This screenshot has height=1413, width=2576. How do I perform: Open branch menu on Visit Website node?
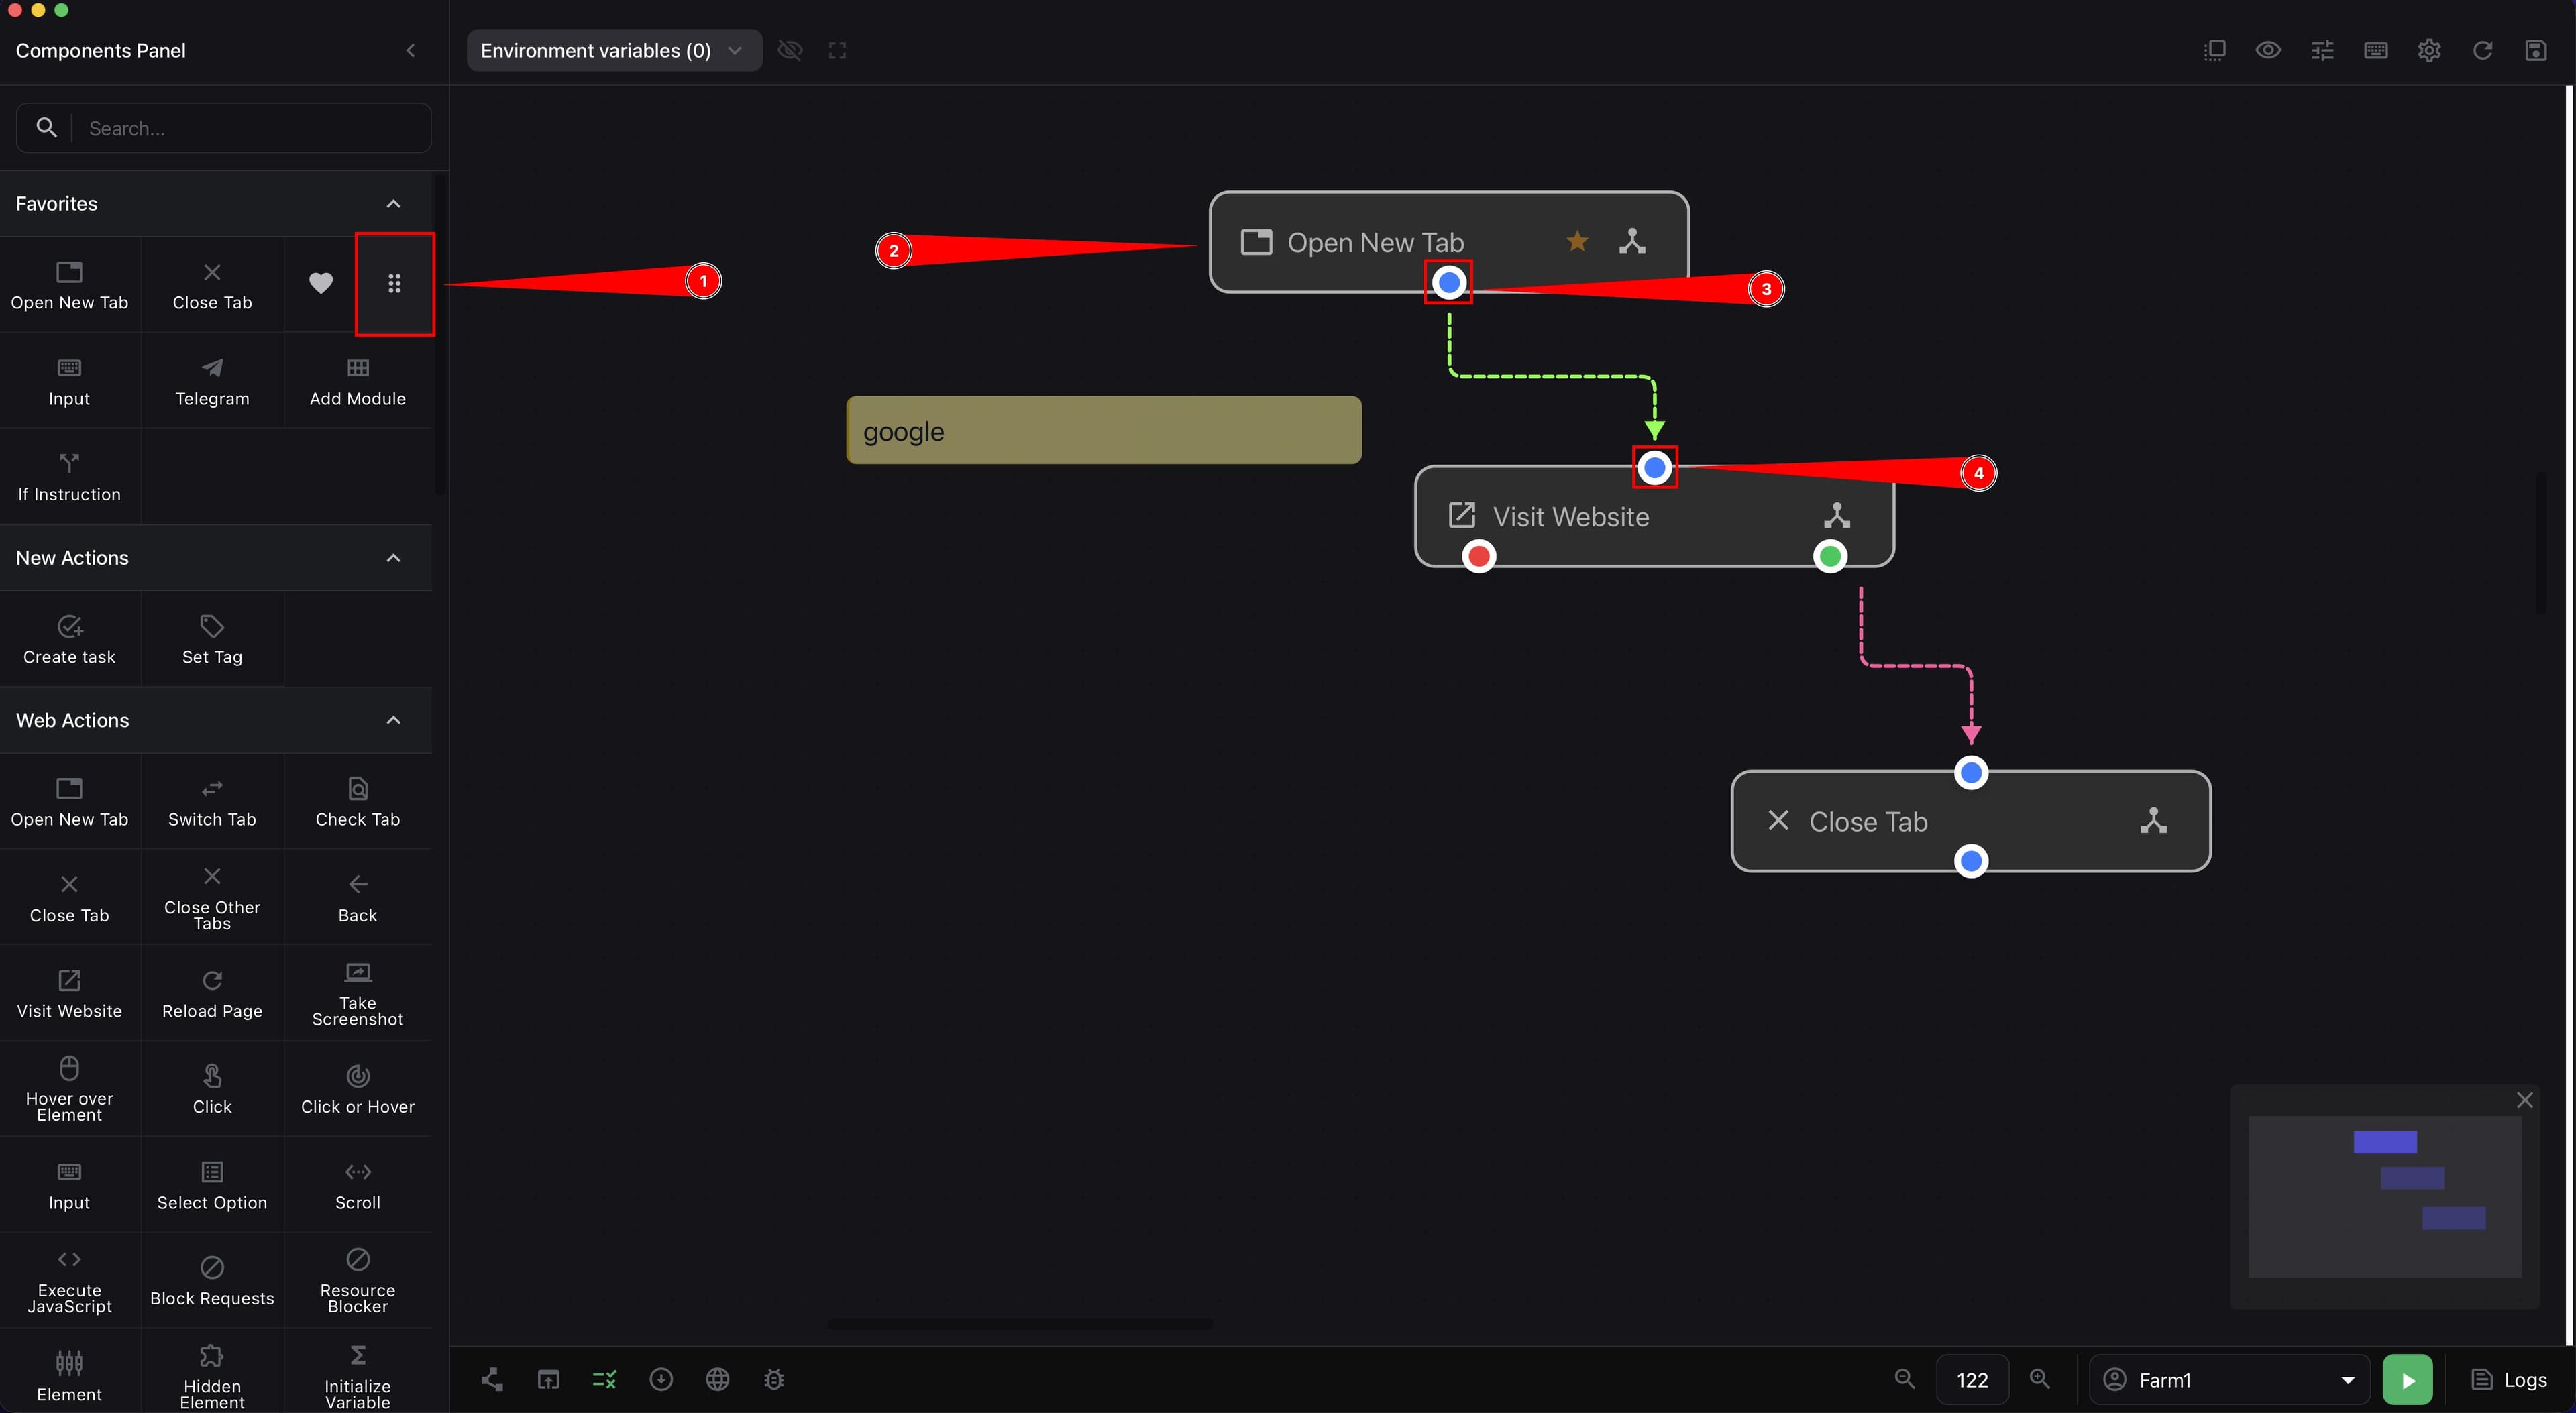[1837, 516]
